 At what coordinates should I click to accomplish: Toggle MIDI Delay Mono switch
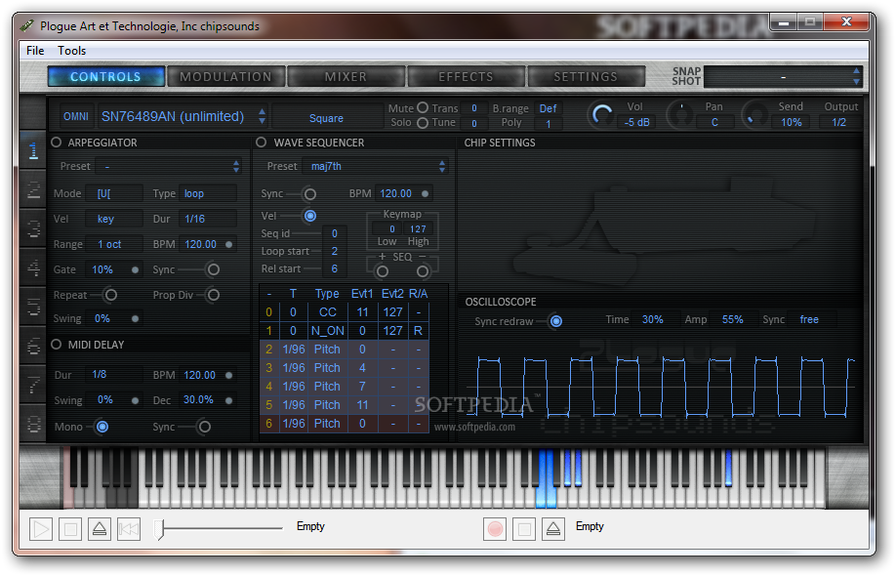[102, 427]
